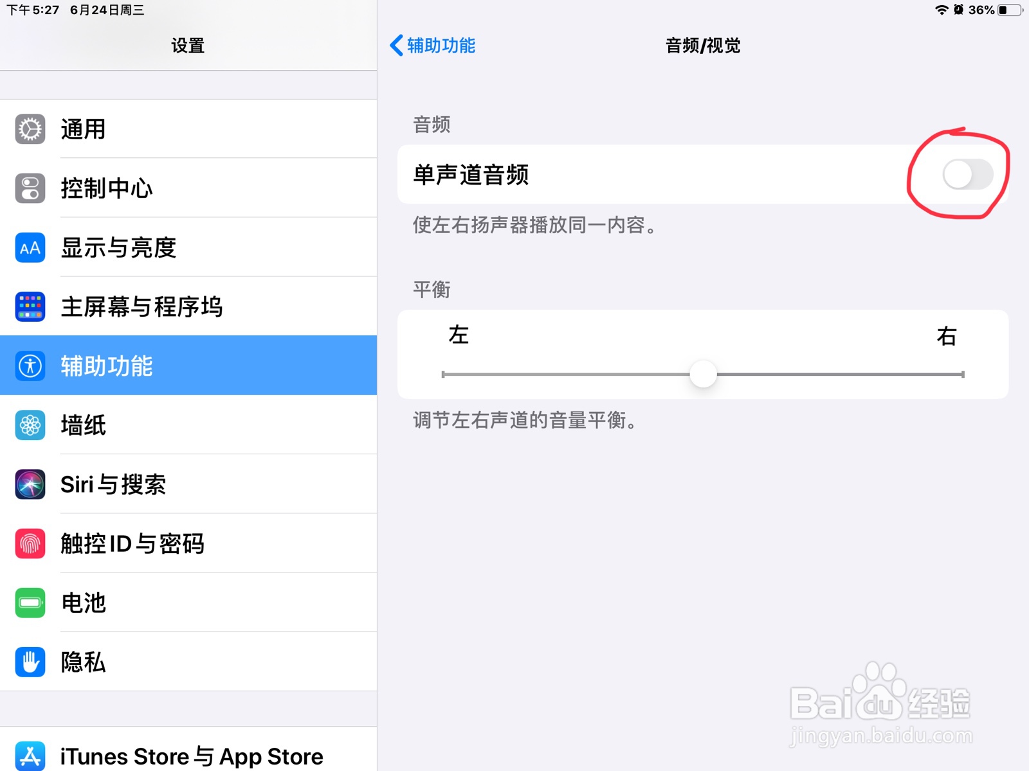Tap the 墙纸 flower icon
The height and width of the screenshot is (771, 1029).
30,425
